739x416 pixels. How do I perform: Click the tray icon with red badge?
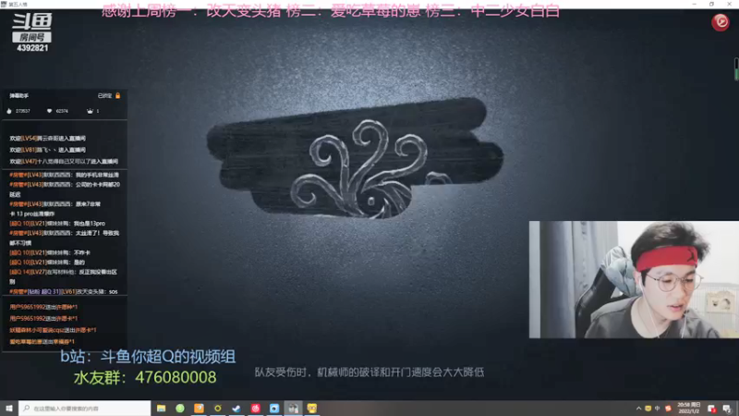[x=711, y=409]
